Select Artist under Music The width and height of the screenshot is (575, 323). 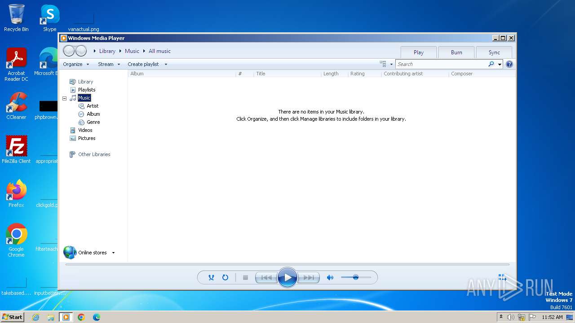click(93, 106)
